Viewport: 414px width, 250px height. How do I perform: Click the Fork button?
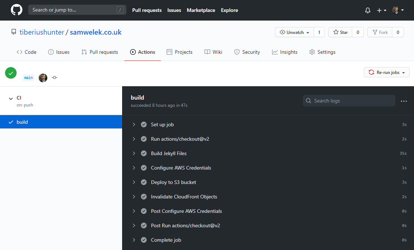pyautogui.click(x=380, y=32)
